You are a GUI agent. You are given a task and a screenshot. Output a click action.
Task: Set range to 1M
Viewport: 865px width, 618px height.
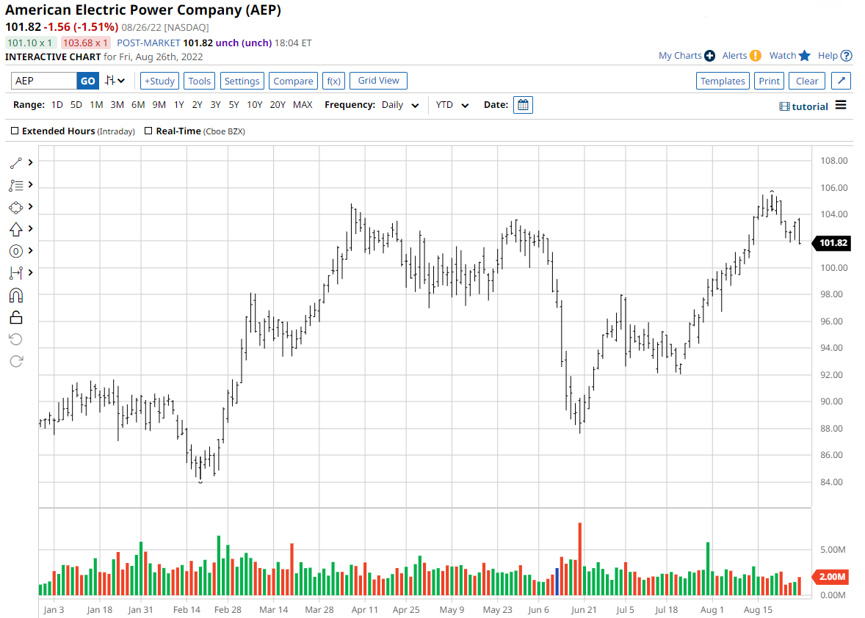click(96, 105)
